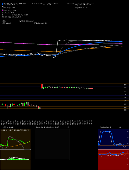The height and width of the screenshot is (170, 129).
Task: Click the empty intraday trading price chart box
Action: [52, 144]
